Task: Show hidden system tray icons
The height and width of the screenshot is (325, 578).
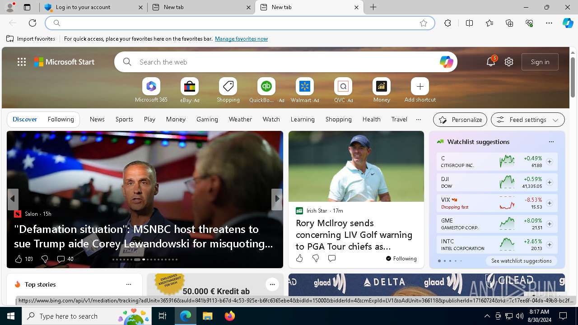Action: (487, 316)
